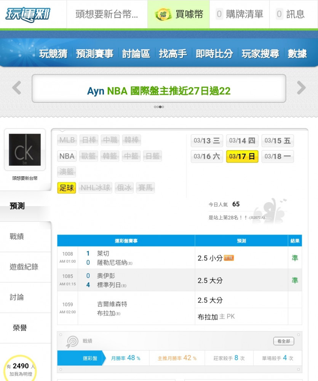The image size is (318, 381).
Task: Select the 日籃 league filter
Action: [x=153, y=156]
